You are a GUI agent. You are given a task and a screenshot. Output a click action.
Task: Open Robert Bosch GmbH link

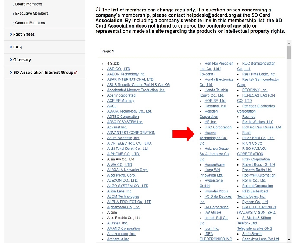258,164
